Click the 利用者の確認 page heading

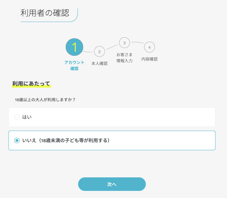click(x=45, y=13)
